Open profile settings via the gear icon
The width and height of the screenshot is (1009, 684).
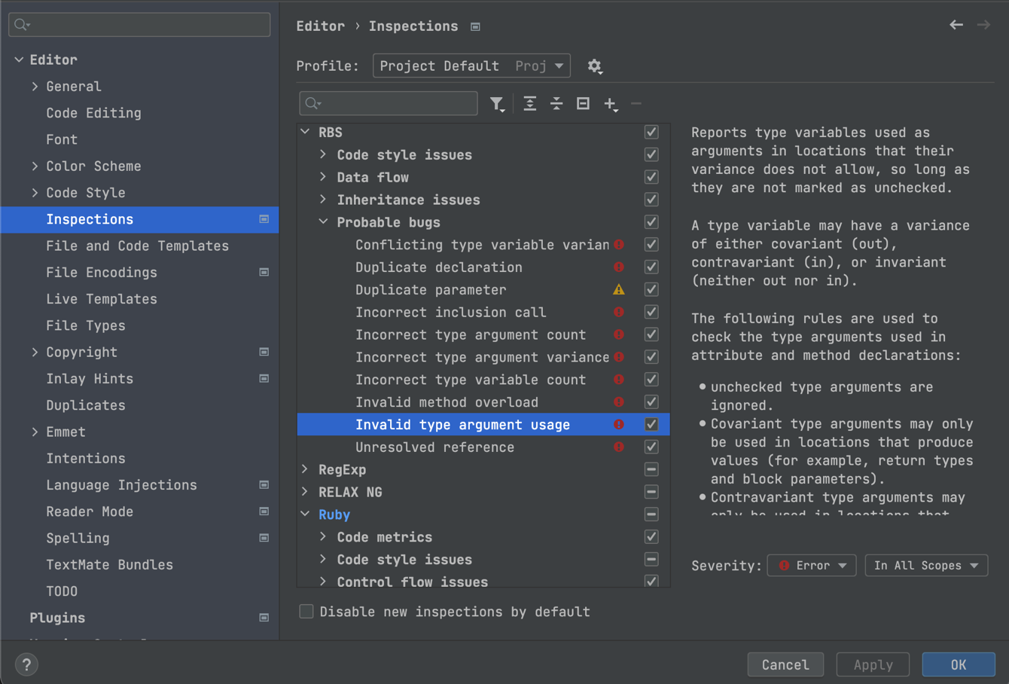[x=595, y=66]
